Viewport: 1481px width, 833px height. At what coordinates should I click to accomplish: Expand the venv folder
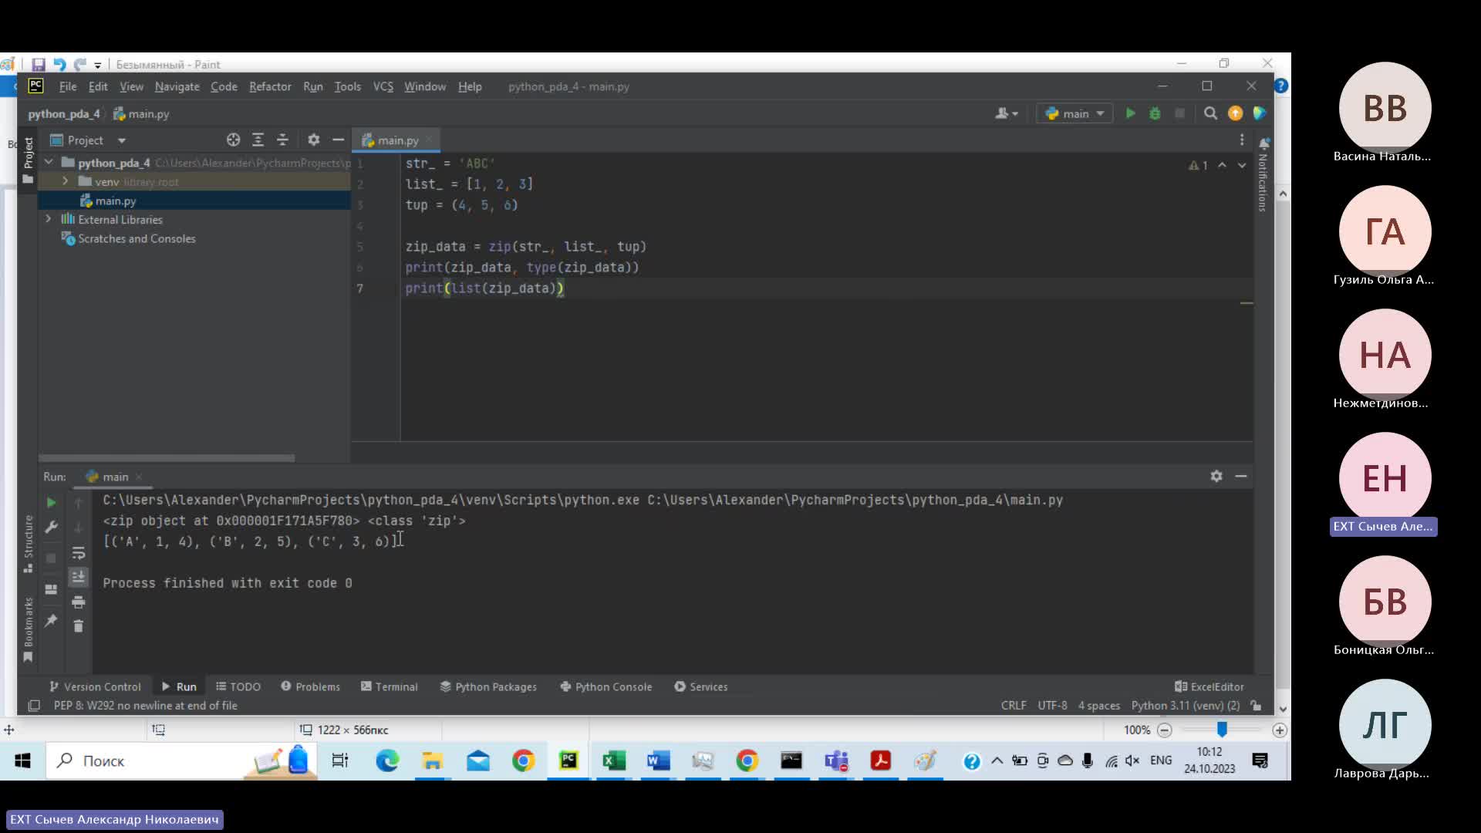tap(66, 181)
